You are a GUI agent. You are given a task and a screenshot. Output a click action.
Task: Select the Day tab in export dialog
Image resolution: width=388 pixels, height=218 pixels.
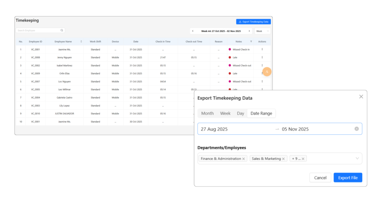(241, 114)
